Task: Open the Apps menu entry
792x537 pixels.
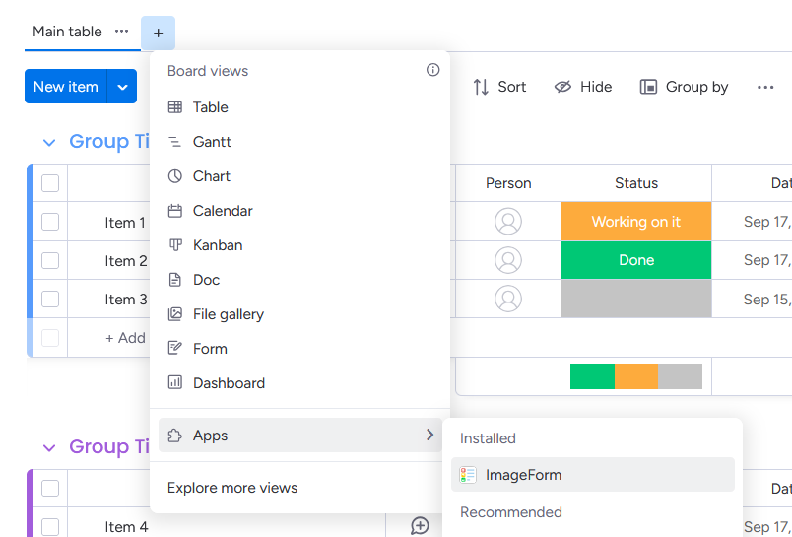Action: coord(300,435)
